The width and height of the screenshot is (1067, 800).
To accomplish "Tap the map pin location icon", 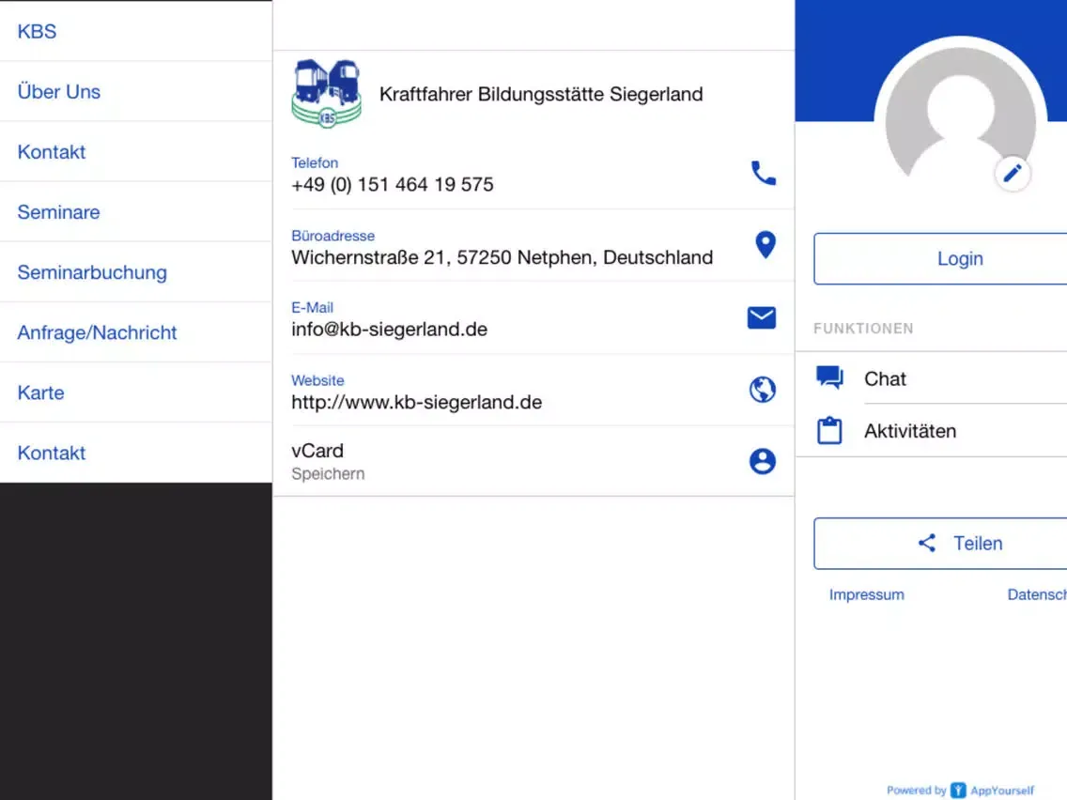I will click(x=765, y=245).
